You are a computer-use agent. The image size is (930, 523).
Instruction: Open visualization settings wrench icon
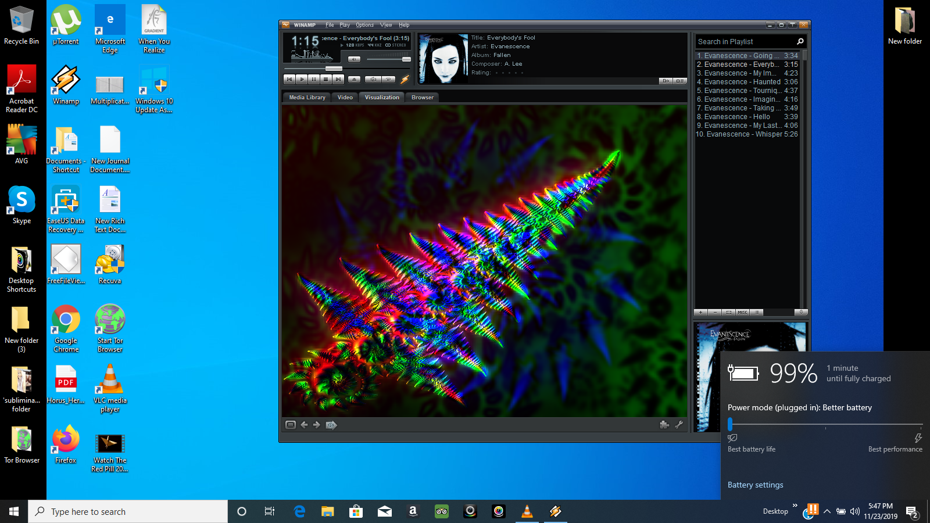click(x=679, y=425)
